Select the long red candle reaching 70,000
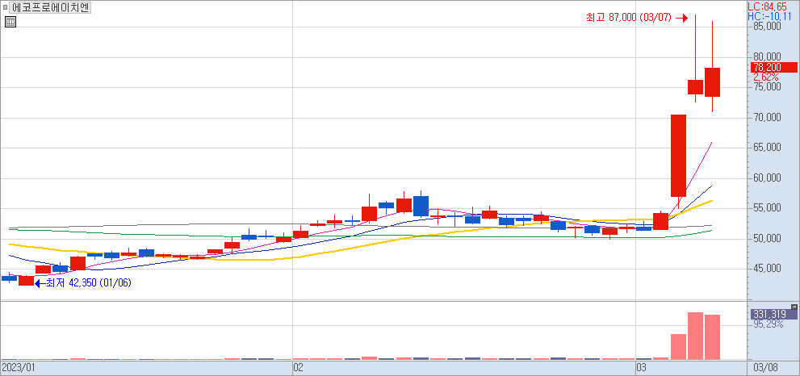 678,156
